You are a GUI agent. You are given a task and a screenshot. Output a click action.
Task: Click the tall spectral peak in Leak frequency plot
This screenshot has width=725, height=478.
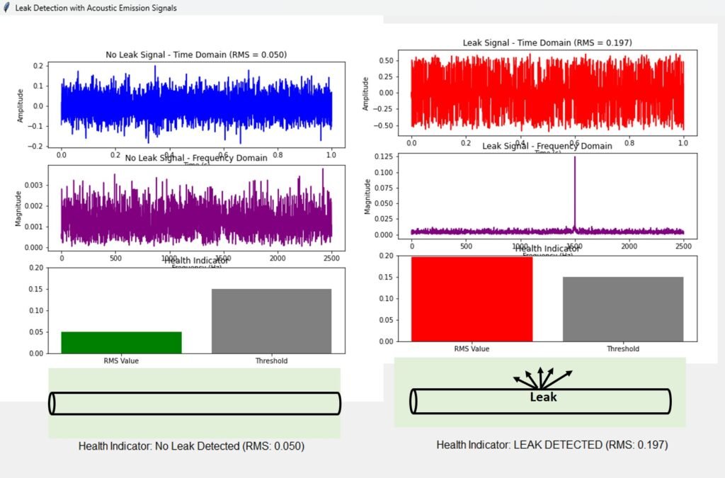pos(574,191)
